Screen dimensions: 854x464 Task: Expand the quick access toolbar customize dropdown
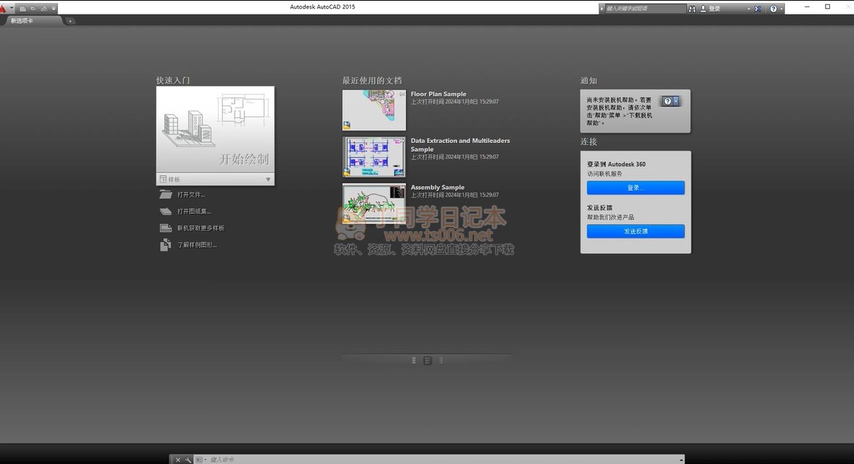pos(54,9)
